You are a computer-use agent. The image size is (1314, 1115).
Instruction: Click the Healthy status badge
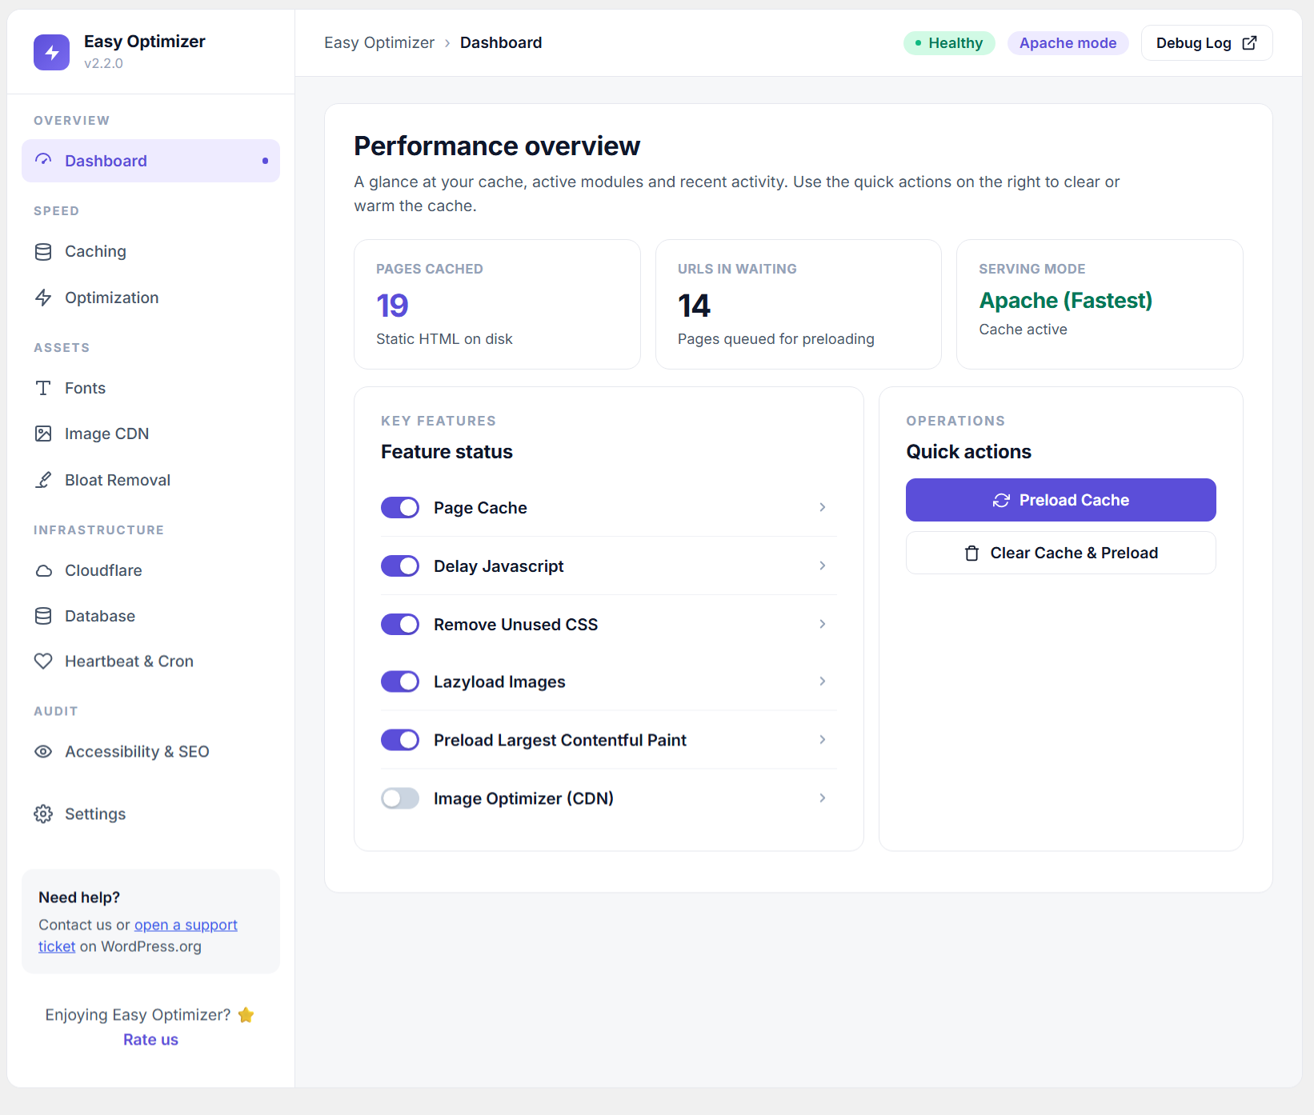click(949, 43)
